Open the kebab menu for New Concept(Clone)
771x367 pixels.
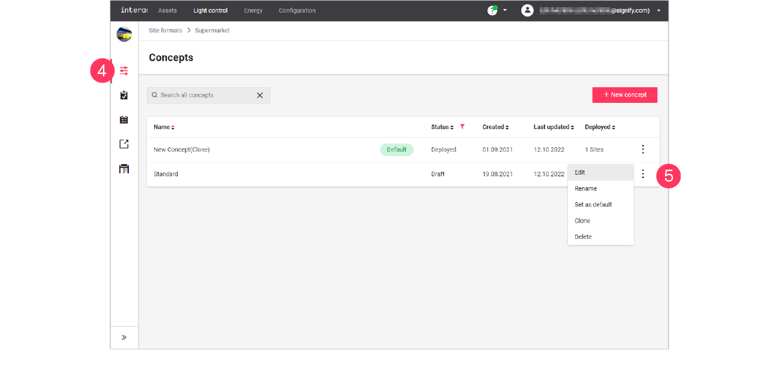643,149
